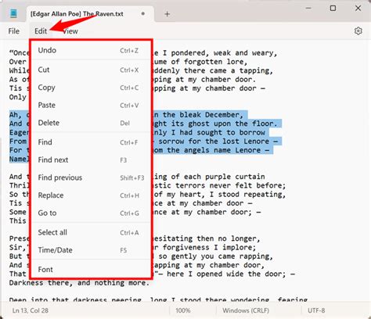
Task: Click text 'I pondered, weak and weary,'
Action: pos(220,53)
